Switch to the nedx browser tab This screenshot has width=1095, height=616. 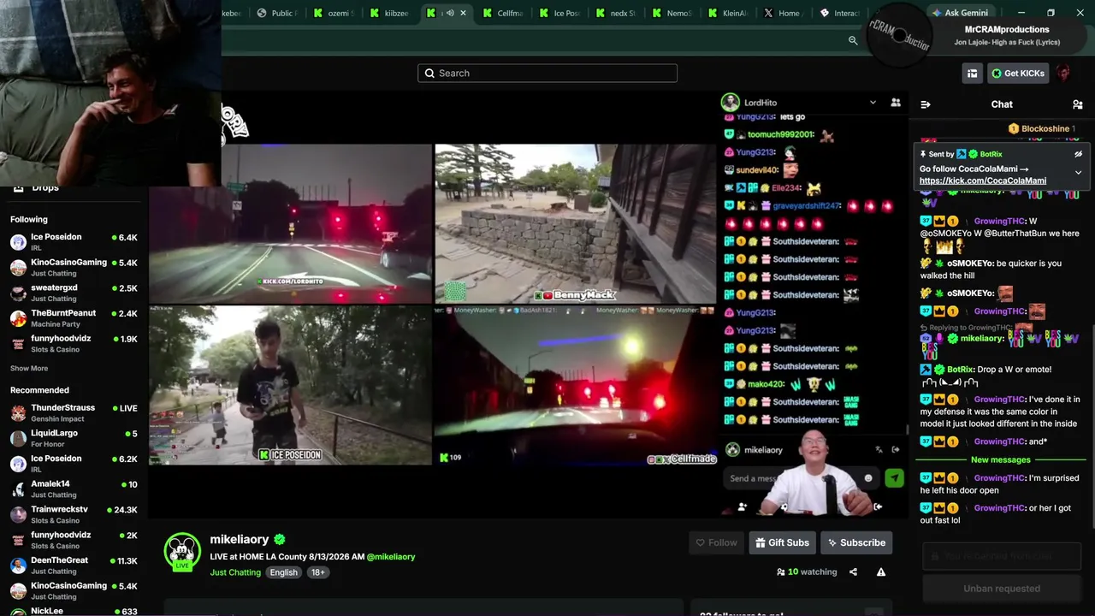[x=615, y=13]
